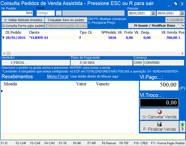Click the Moeda column header in Recebimentos

(10, 84)
